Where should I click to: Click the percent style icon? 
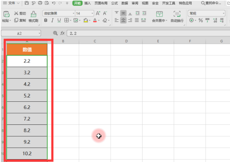200,20
